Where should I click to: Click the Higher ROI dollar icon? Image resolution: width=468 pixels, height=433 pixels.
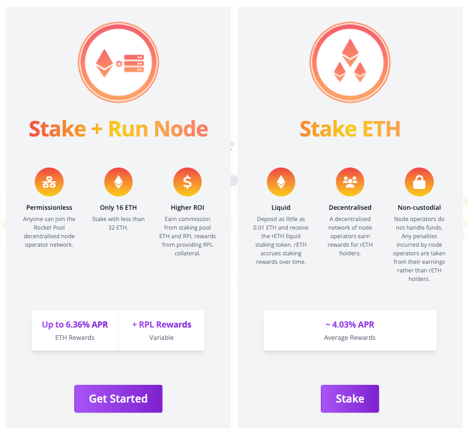(187, 182)
